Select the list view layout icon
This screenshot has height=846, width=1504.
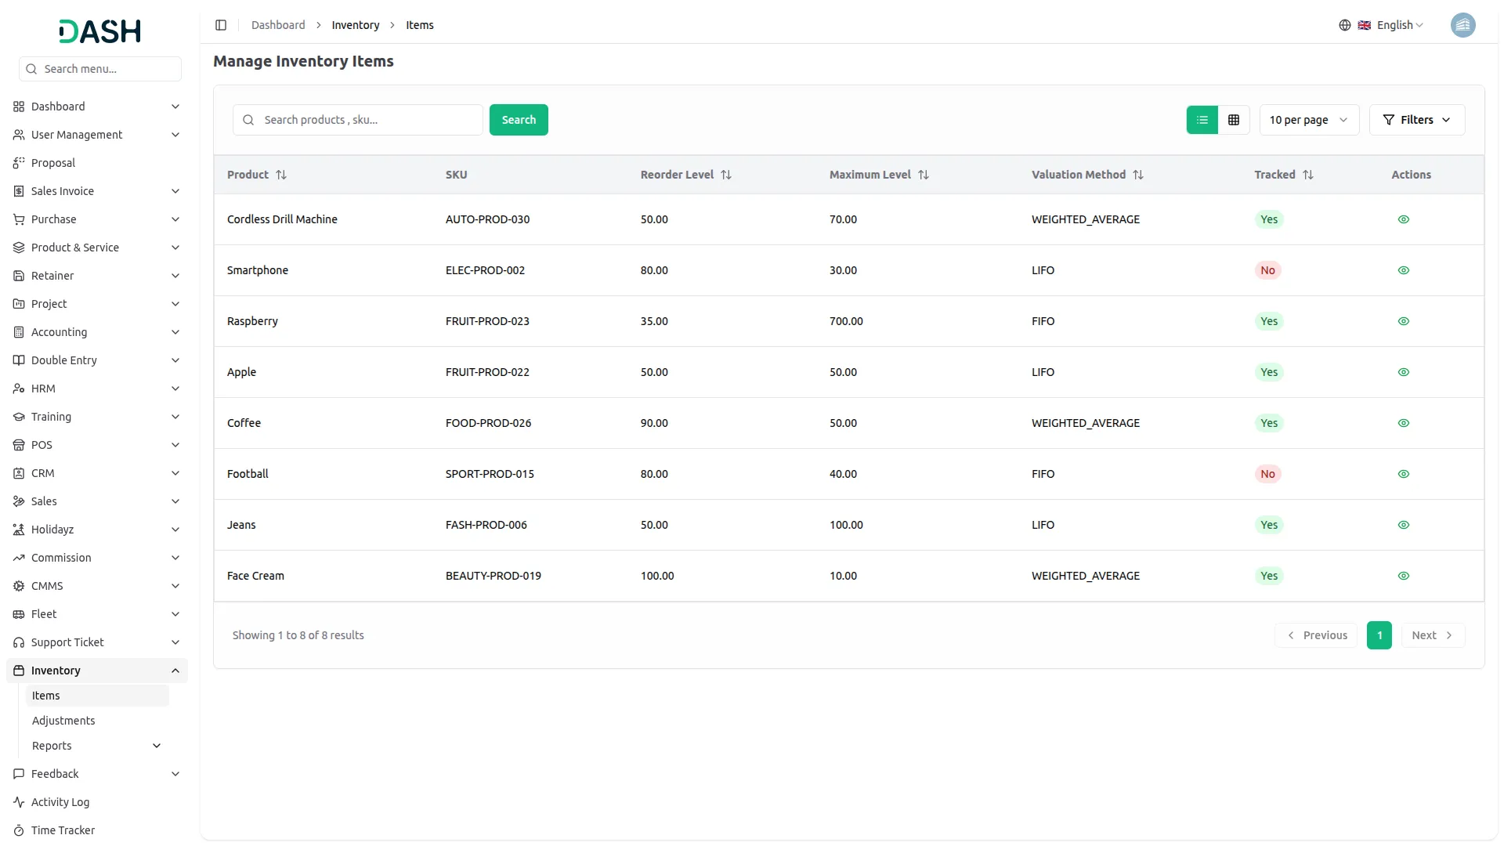[x=1202, y=120]
